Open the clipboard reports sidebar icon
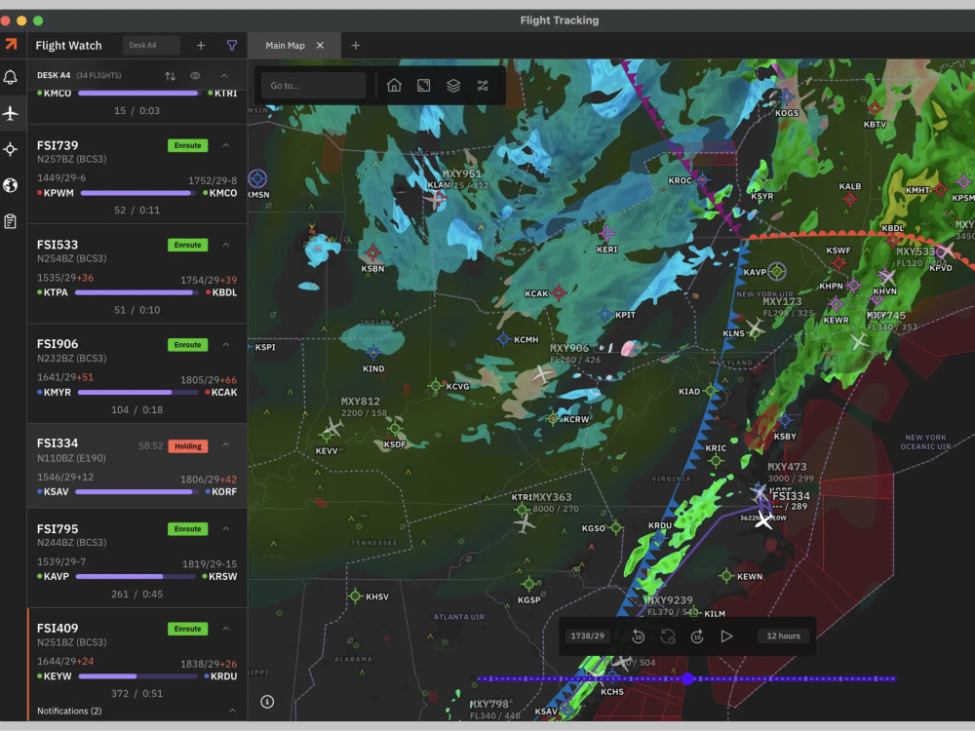Screen dimensions: 975x731 tap(11, 221)
